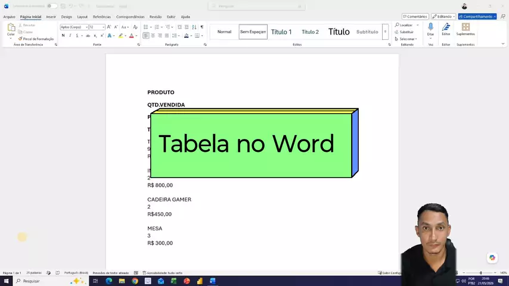Viewport: 509px width, 286px height.
Task: Click the text effects icon
Action: 110,36
